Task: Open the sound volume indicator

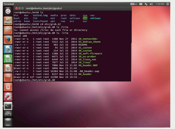Action: coord(151,4)
